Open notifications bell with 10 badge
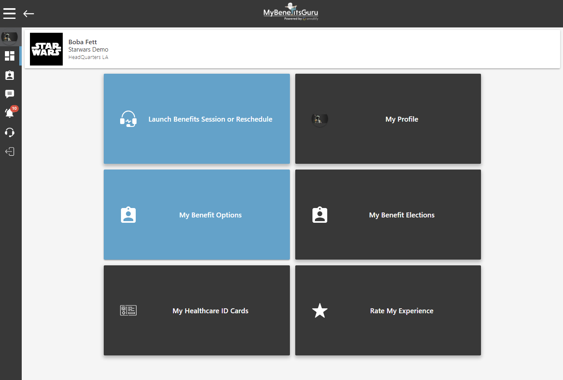 click(x=11, y=112)
